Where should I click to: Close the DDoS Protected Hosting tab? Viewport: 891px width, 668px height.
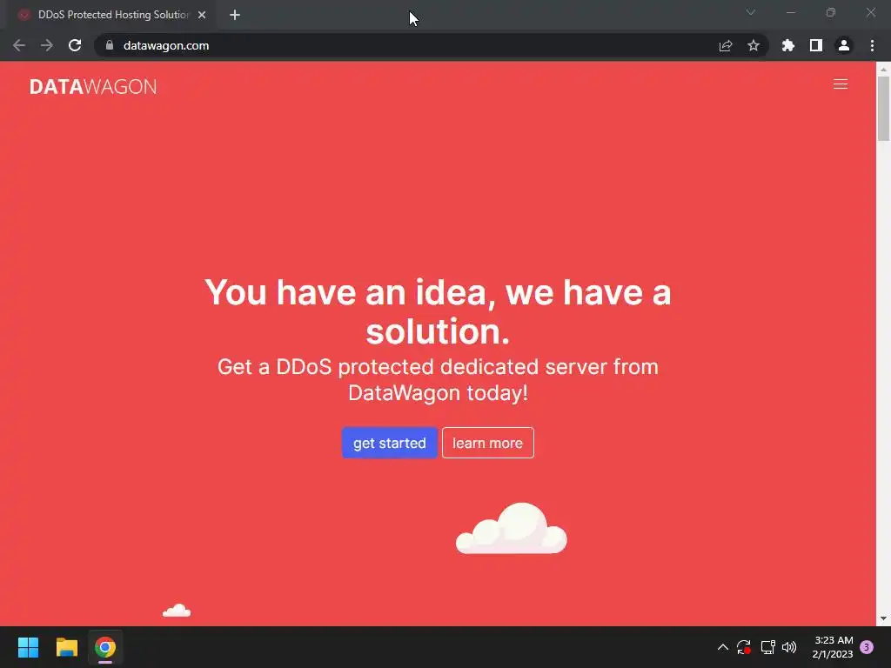202,15
